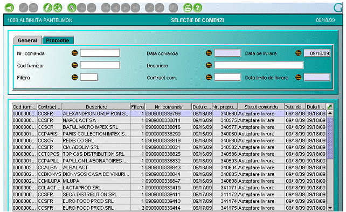Click operator icon beside Data comanda
Screen dimensions: 346x212
[209, 53]
